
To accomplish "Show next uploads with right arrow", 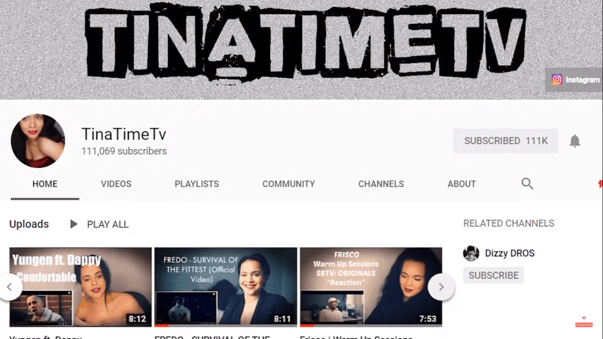I will point(441,287).
